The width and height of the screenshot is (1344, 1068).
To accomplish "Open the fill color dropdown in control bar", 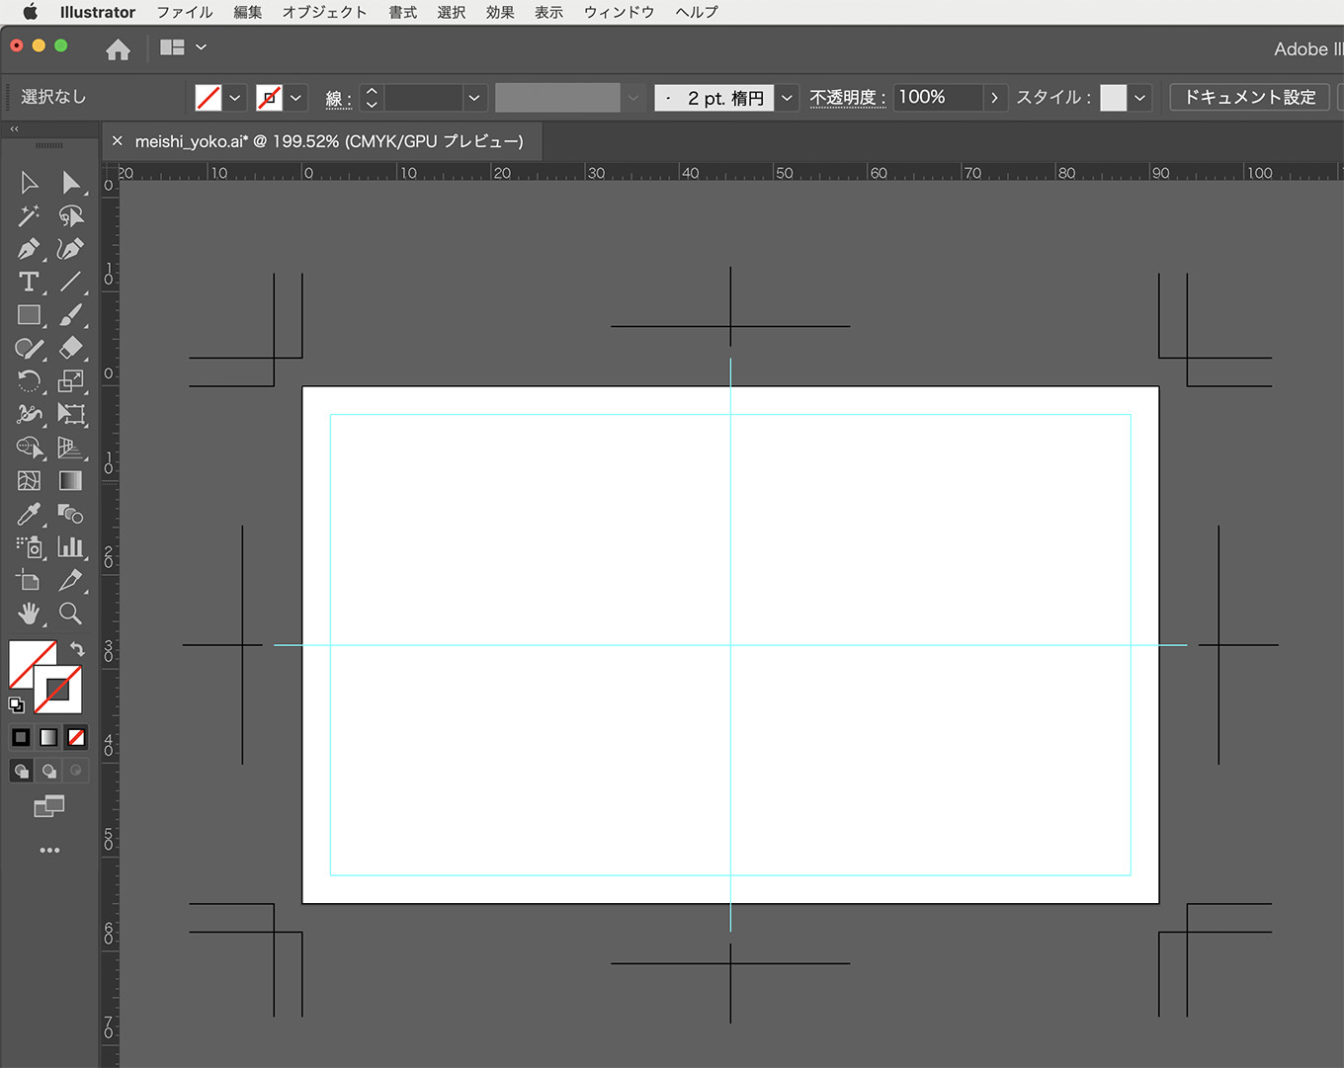I will (x=235, y=98).
